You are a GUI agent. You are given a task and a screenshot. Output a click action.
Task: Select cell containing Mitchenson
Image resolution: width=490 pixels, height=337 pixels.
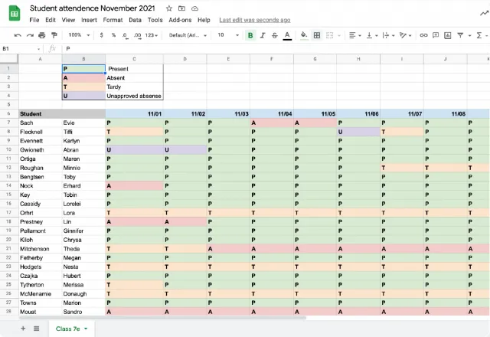[41, 249]
